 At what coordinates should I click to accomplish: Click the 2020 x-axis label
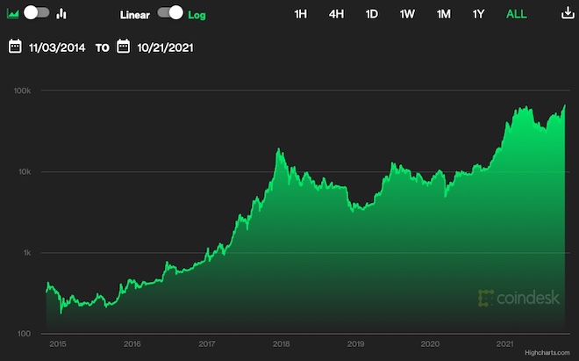(430, 344)
